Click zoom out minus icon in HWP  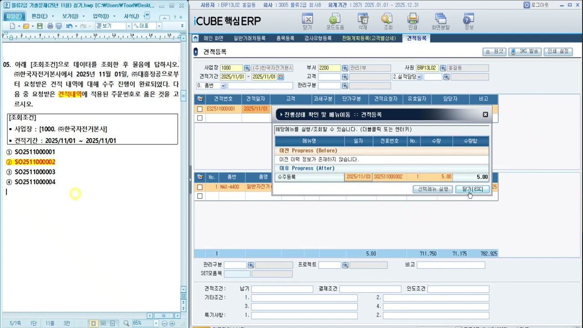click(x=165, y=323)
